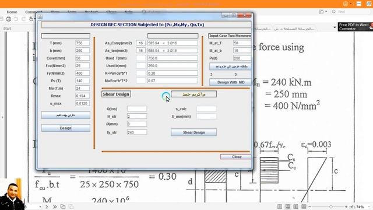Click the Close button in dialog

point(235,157)
